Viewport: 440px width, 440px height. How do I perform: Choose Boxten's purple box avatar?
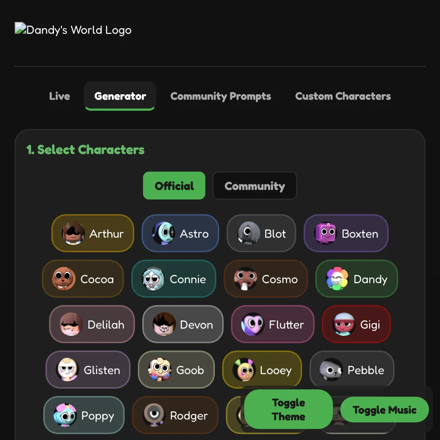click(x=326, y=233)
